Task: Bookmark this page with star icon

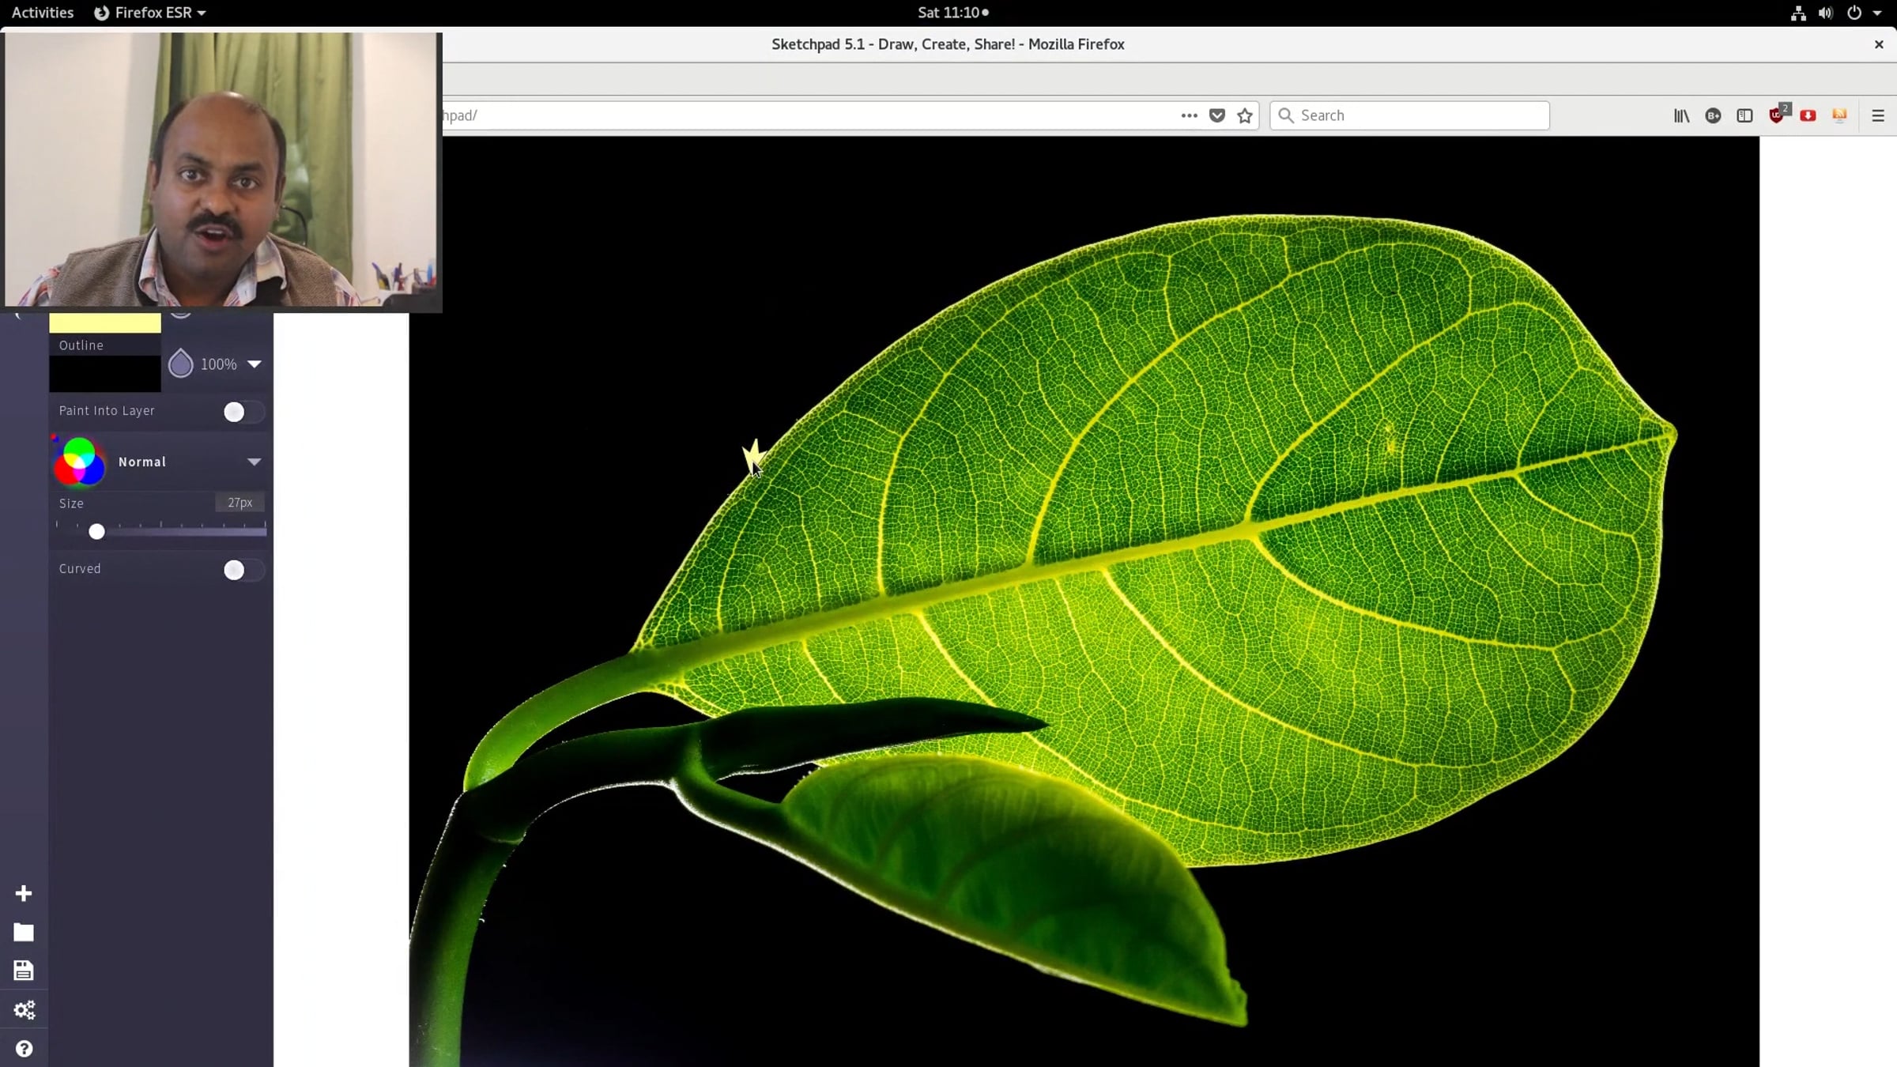Action: point(1245,115)
